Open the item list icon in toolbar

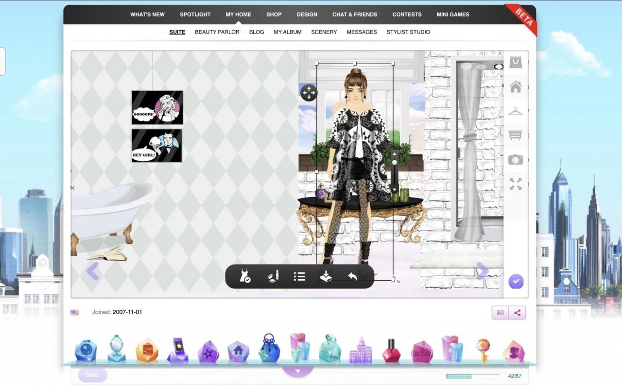(x=299, y=276)
